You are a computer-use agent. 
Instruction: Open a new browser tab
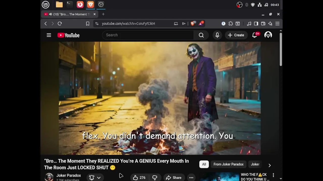coord(103,14)
